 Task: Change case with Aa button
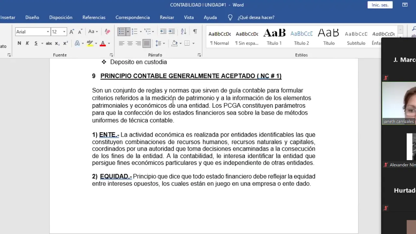[91, 32]
